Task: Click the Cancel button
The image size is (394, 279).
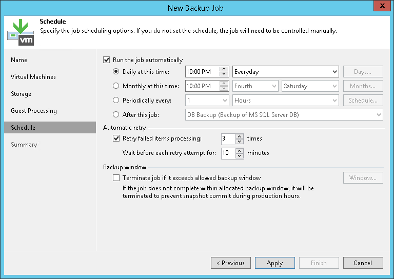Action: [x=363, y=263]
